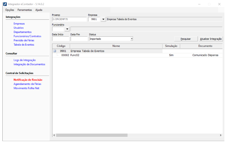
Task: Open Departamentos integration
Action: coord(23,32)
